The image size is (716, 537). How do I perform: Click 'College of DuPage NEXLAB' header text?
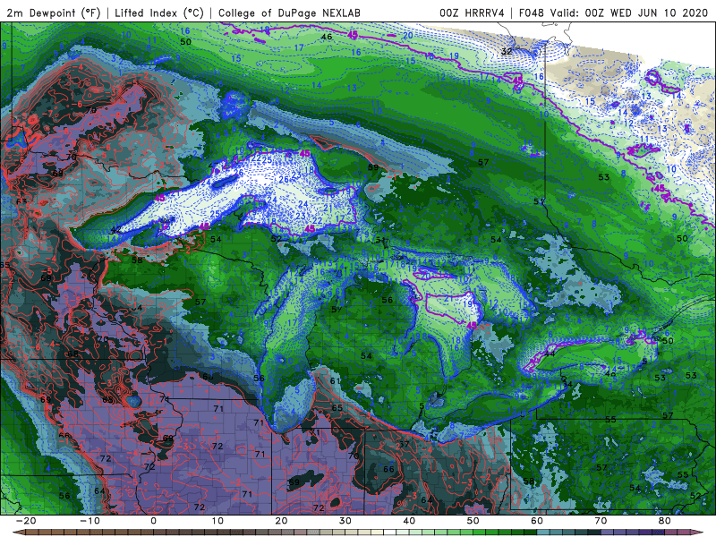point(289,13)
